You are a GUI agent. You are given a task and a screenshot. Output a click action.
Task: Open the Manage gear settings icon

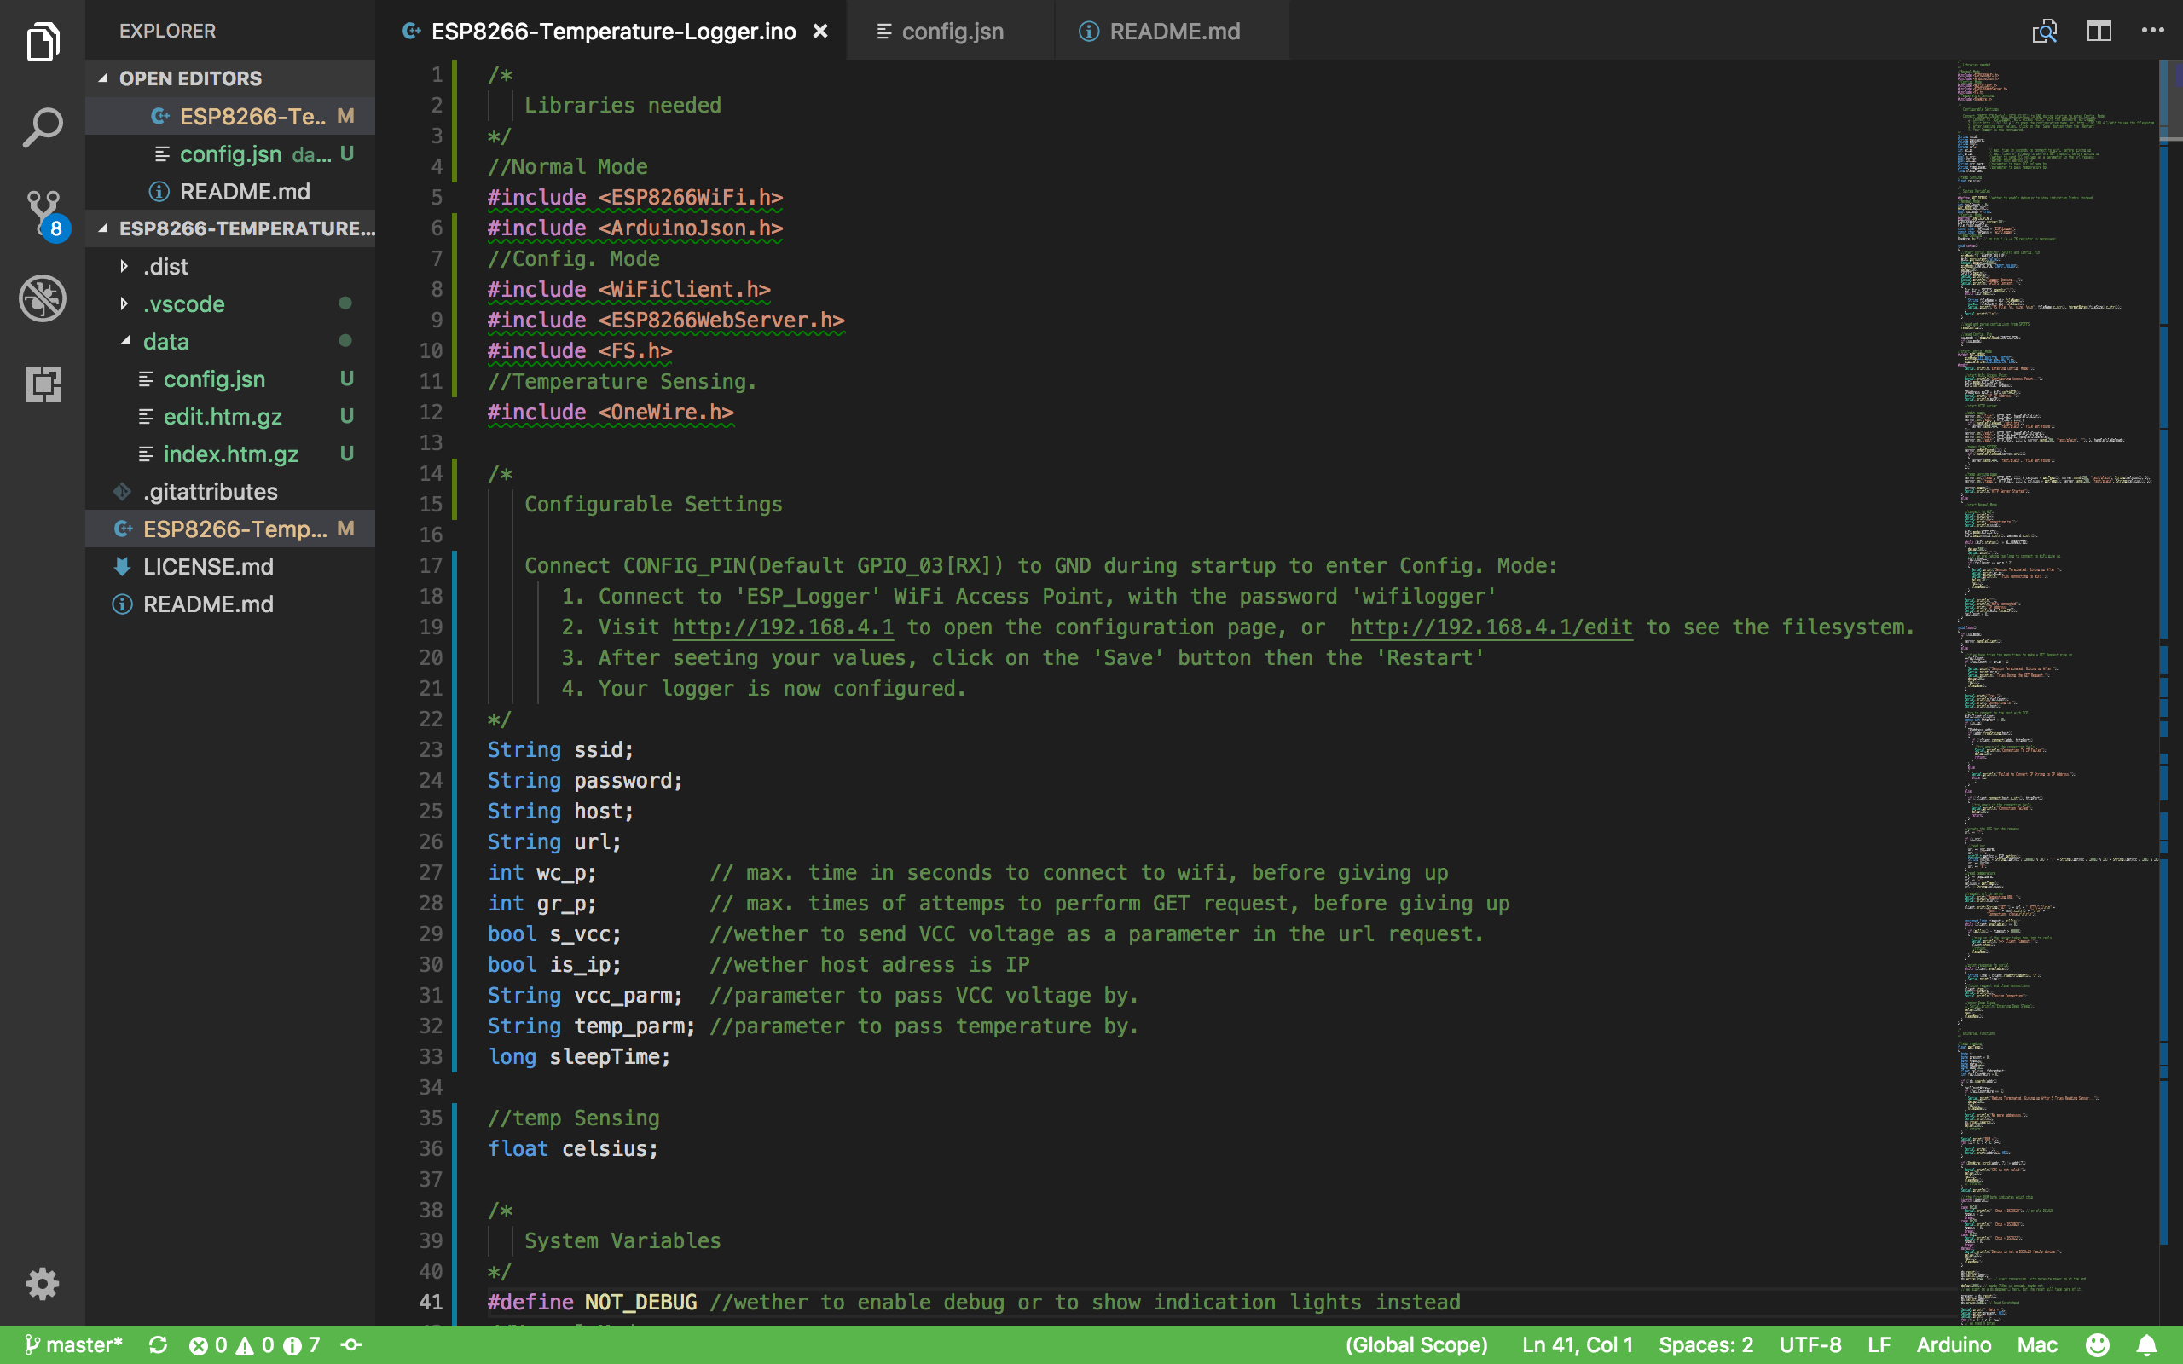(43, 1282)
